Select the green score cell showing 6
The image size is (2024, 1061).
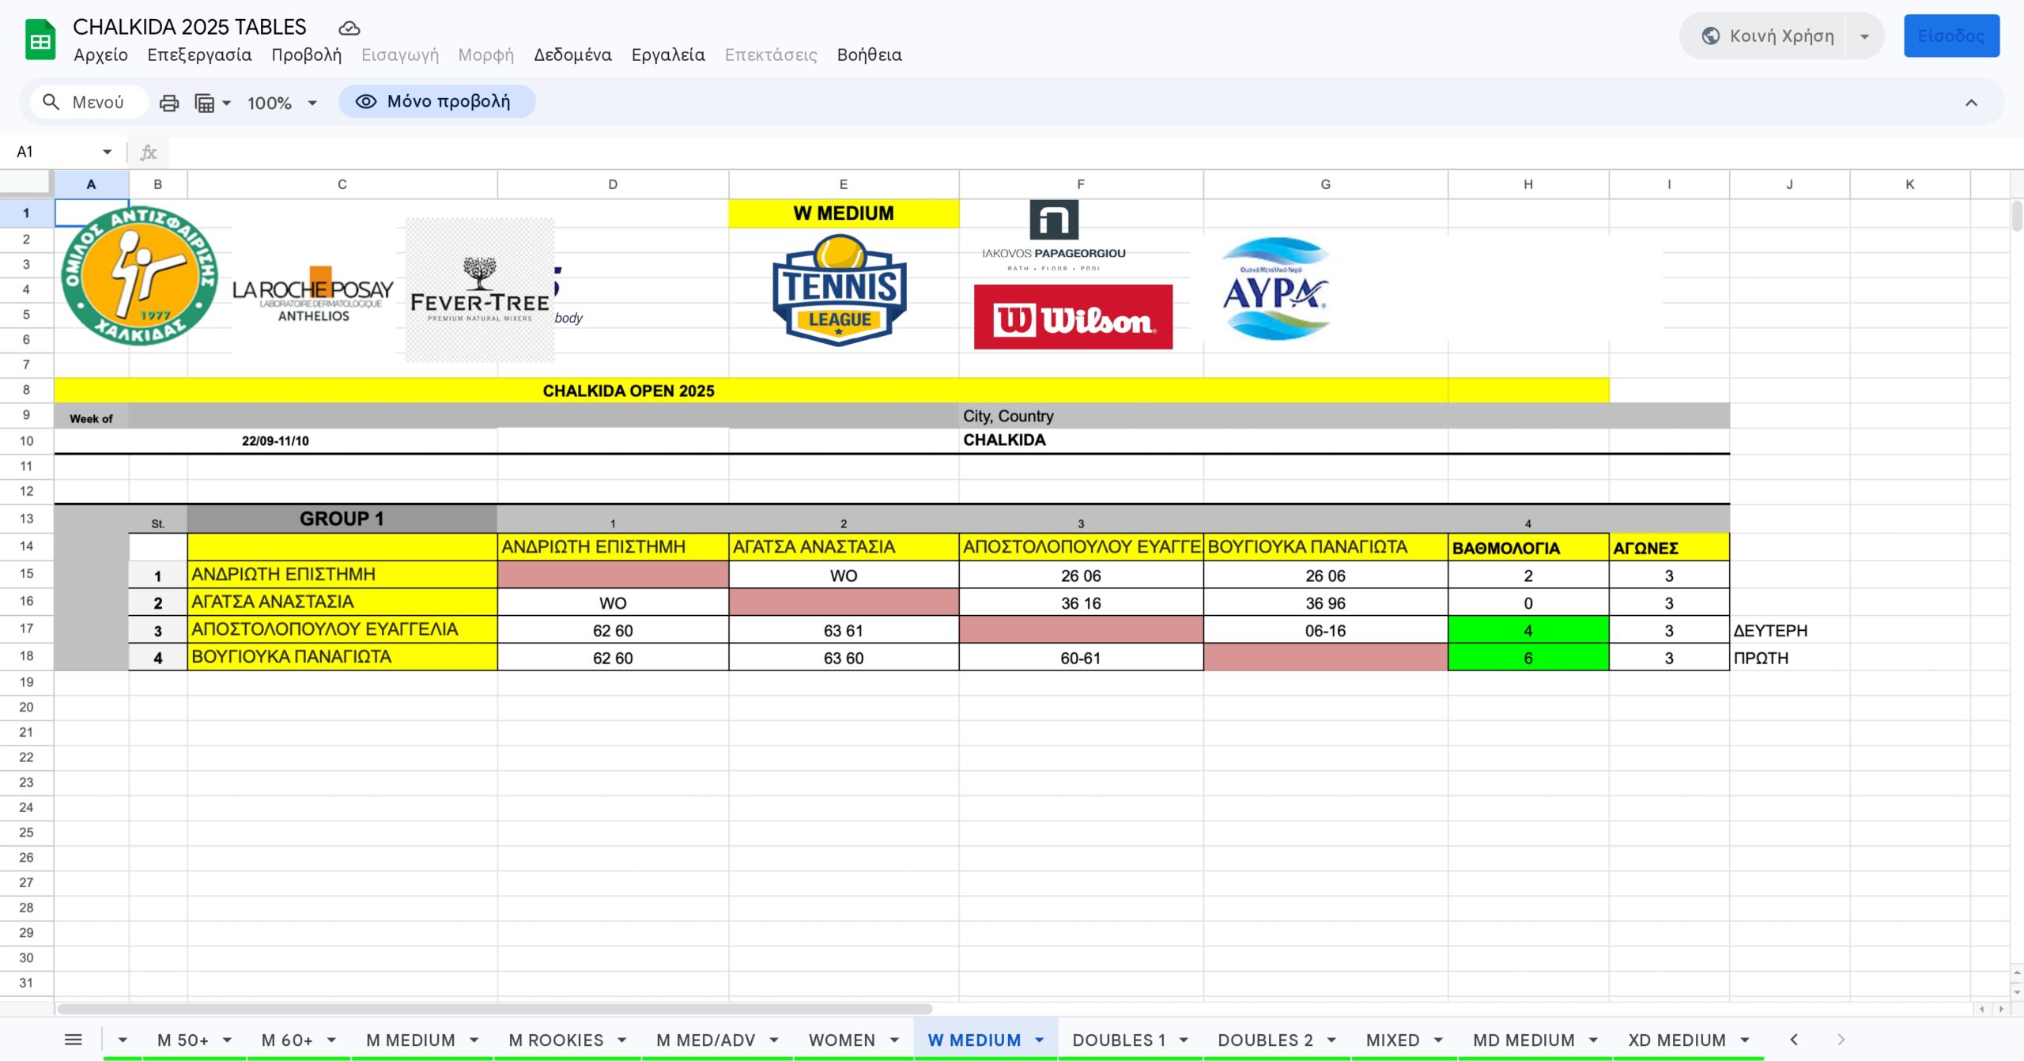click(x=1527, y=658)
